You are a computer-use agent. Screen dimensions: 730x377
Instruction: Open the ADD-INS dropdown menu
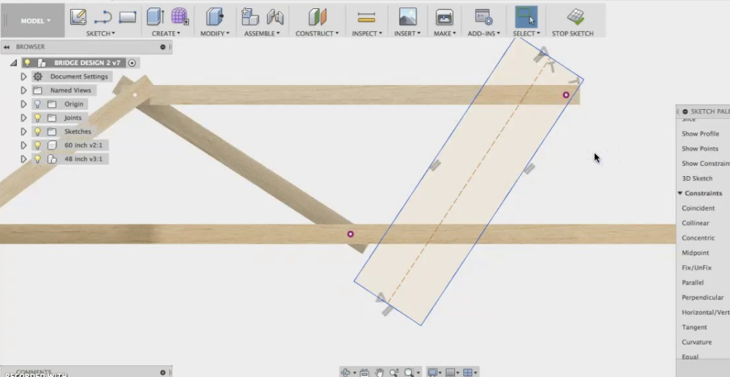click(483, 33)
